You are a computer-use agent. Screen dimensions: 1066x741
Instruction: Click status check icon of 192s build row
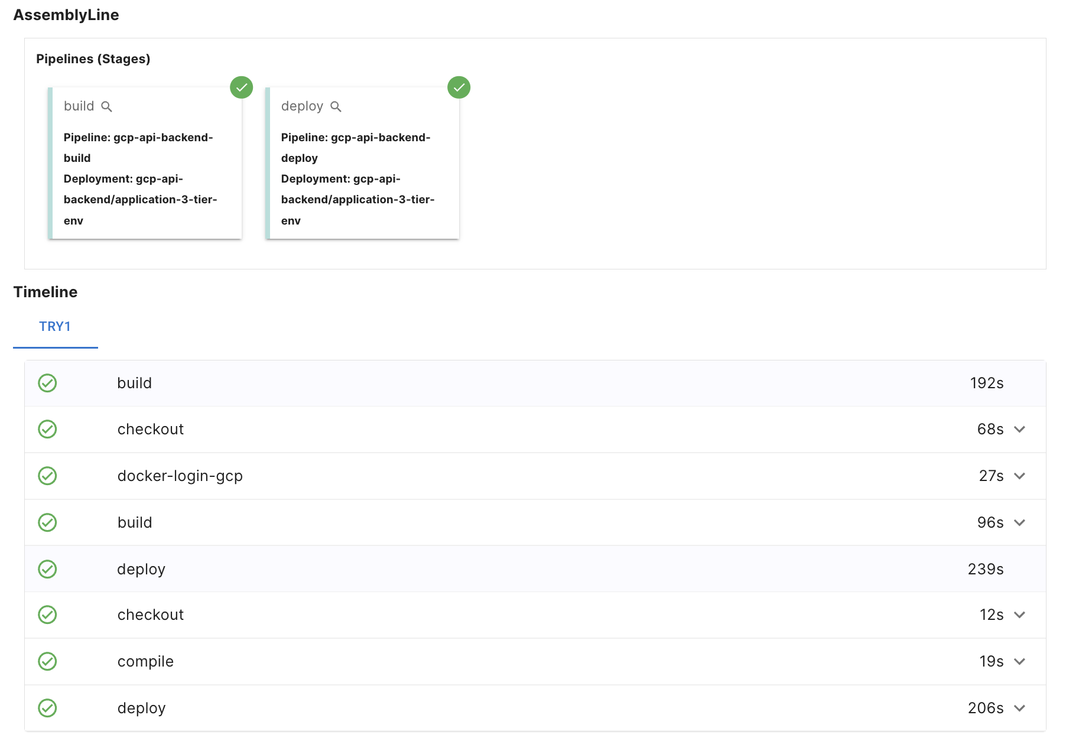coord(47,383)
